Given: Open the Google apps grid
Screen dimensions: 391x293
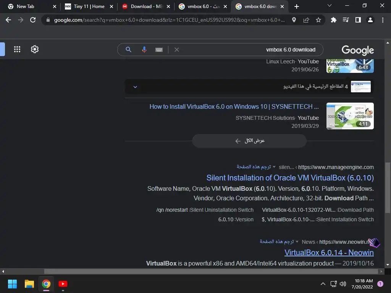Looking at the screenshot, I should pyautogui.click(x=17, y=49).
